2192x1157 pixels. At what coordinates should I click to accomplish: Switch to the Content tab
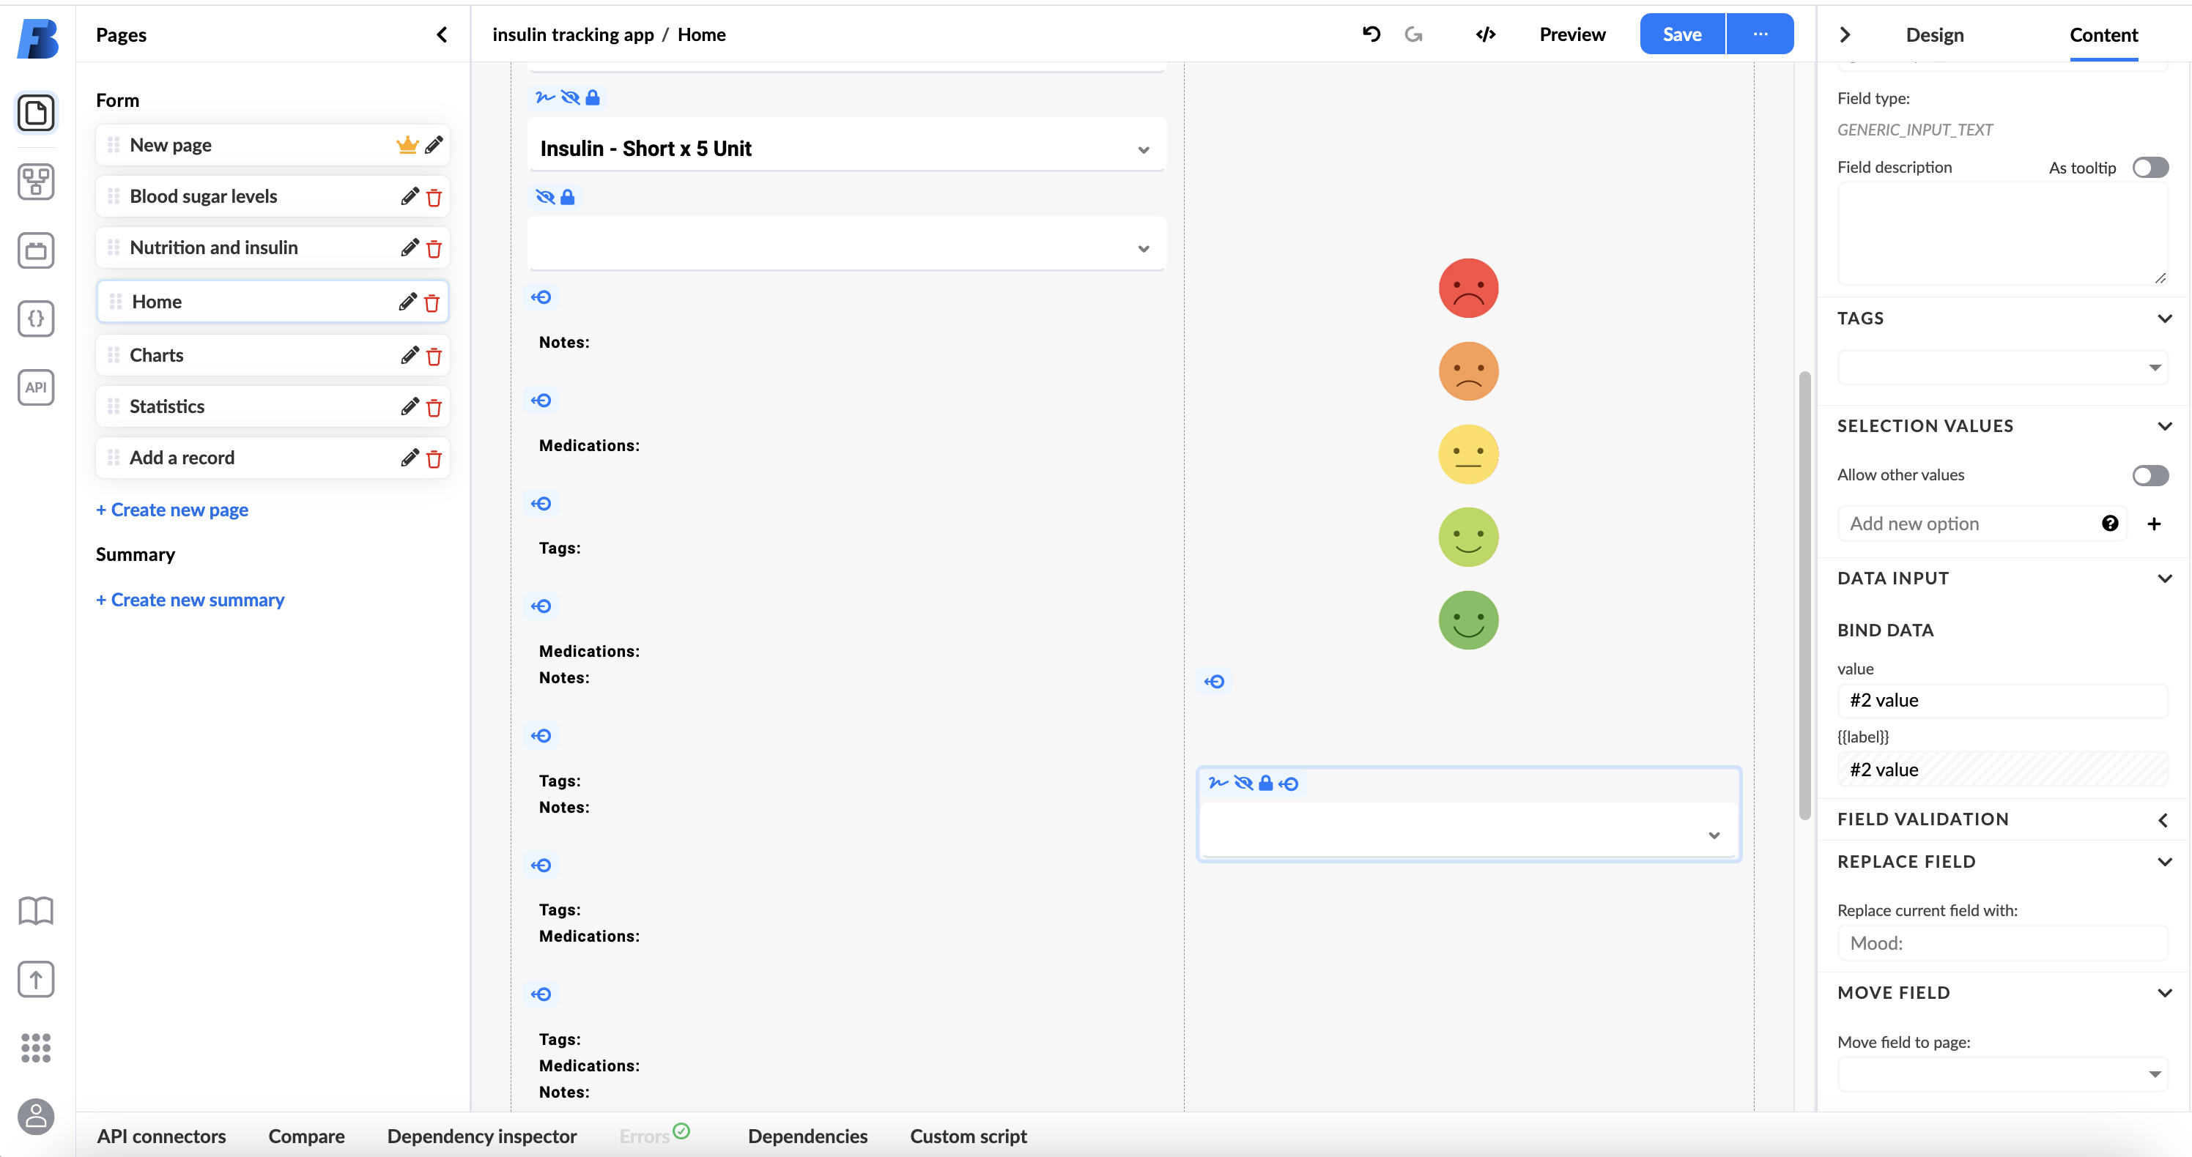click(x=2103, y=34)
